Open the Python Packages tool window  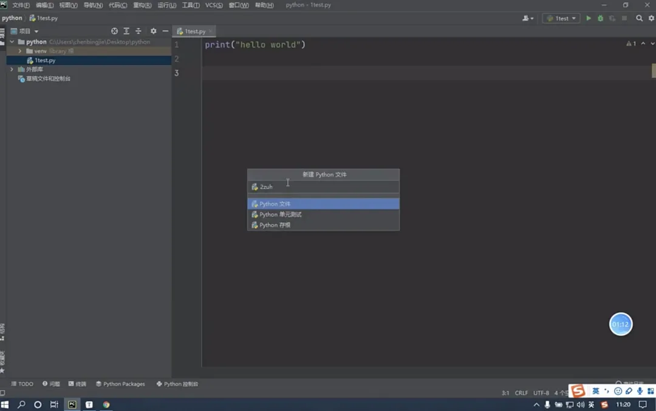[120, 384]
